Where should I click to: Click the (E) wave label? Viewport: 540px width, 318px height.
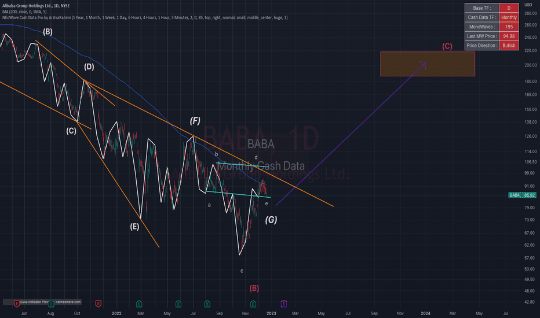tap(134, 227)
